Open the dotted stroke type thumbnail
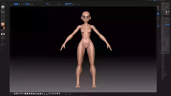This screenshot has width=171, height=96. click(x=3, y=12)
